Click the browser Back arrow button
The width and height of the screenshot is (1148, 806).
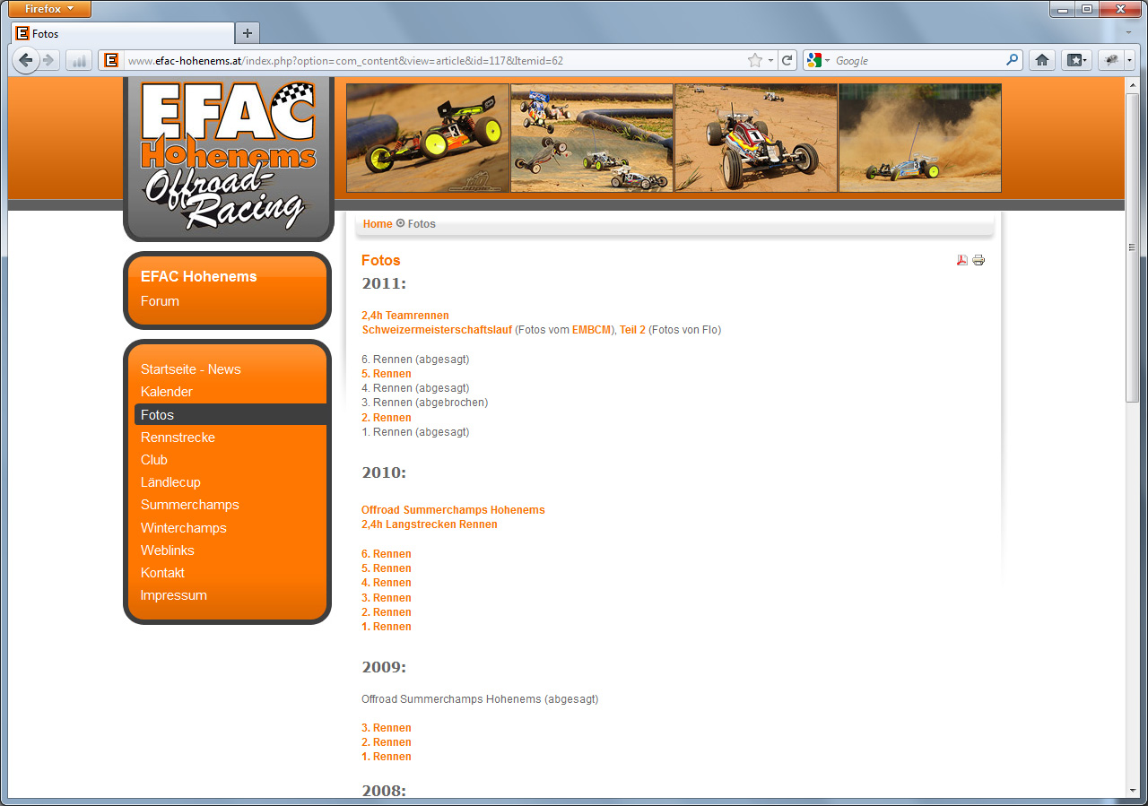click(x=26, y=60)
